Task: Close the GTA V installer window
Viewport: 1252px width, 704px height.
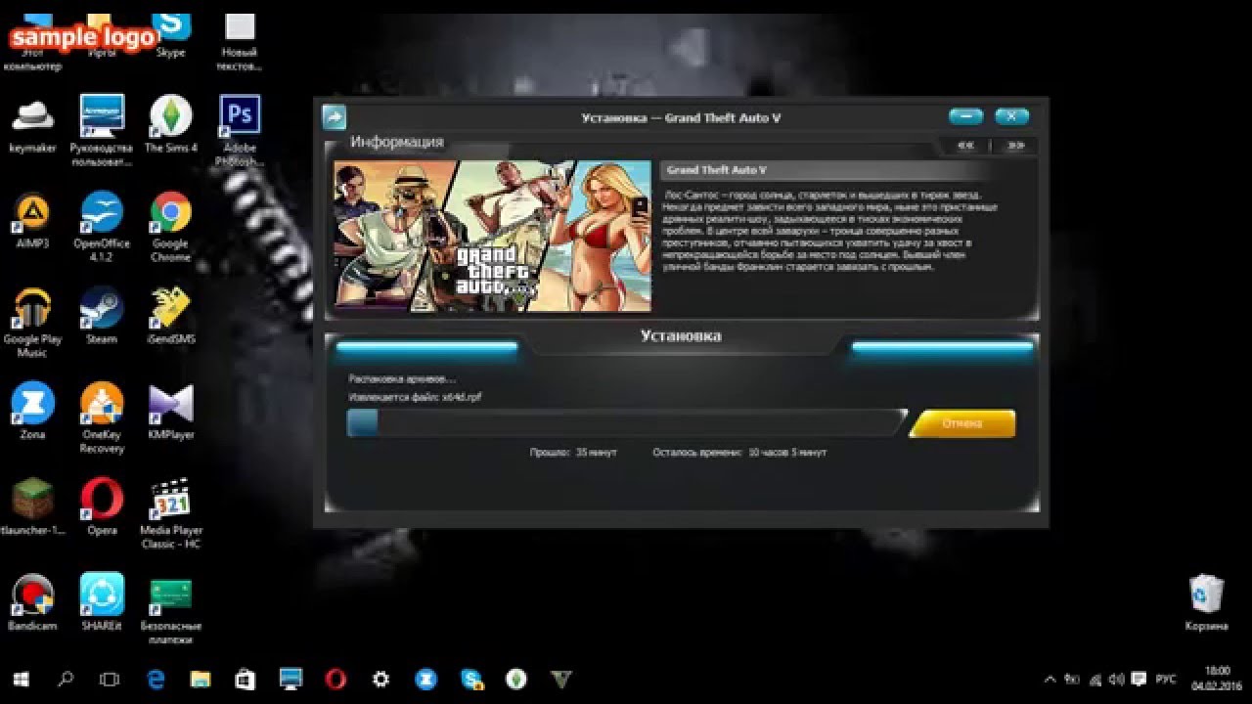Action: (x=1011, y=116)
